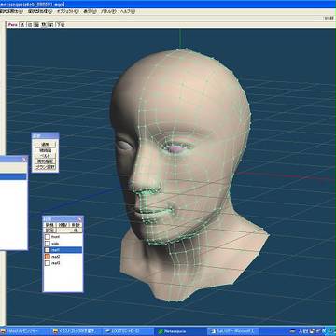Close the material panel

[x=79, y=218]
